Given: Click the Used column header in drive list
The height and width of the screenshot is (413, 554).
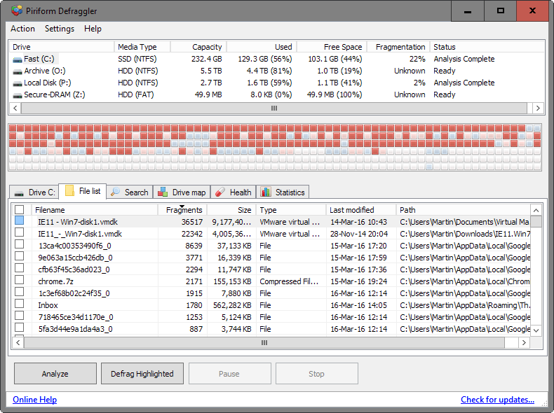Looking at the screenshot, I should (x=262, y=47).
